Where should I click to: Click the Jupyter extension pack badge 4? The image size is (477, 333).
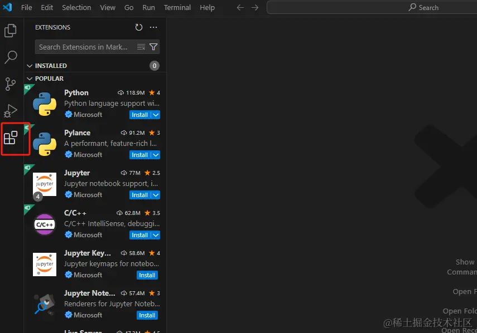[x=38, y=197]
